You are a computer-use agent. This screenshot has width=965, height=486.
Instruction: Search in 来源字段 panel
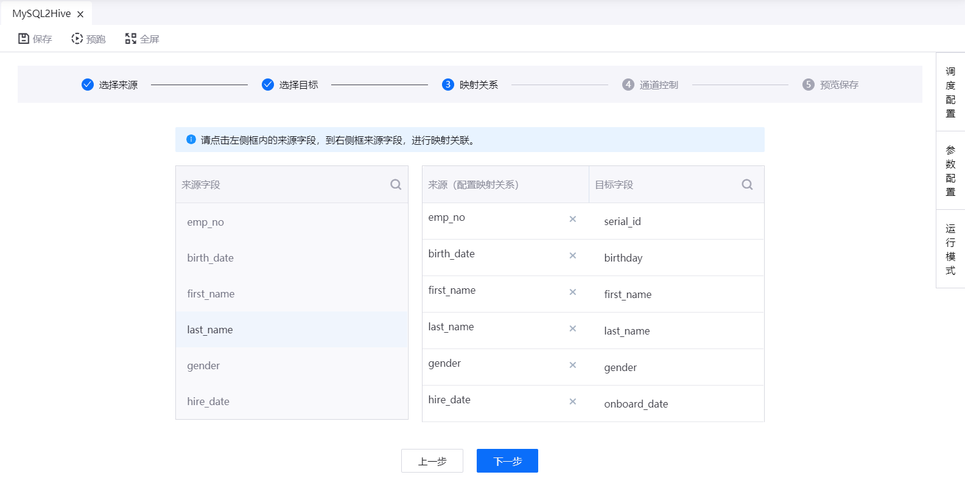[x=396, y=184]
